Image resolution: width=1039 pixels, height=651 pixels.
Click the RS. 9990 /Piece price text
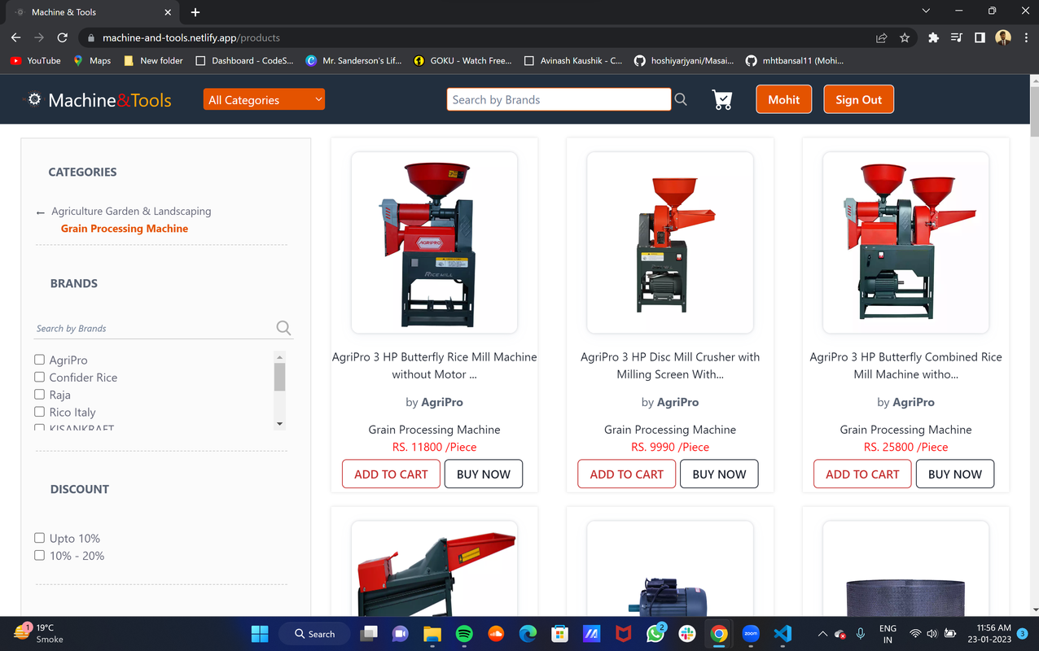point(670,447)
